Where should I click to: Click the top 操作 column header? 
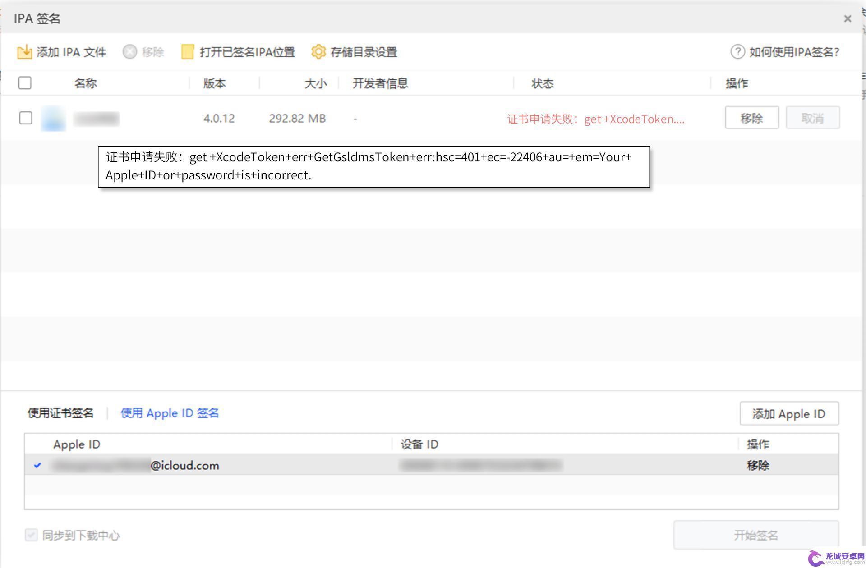737,83
